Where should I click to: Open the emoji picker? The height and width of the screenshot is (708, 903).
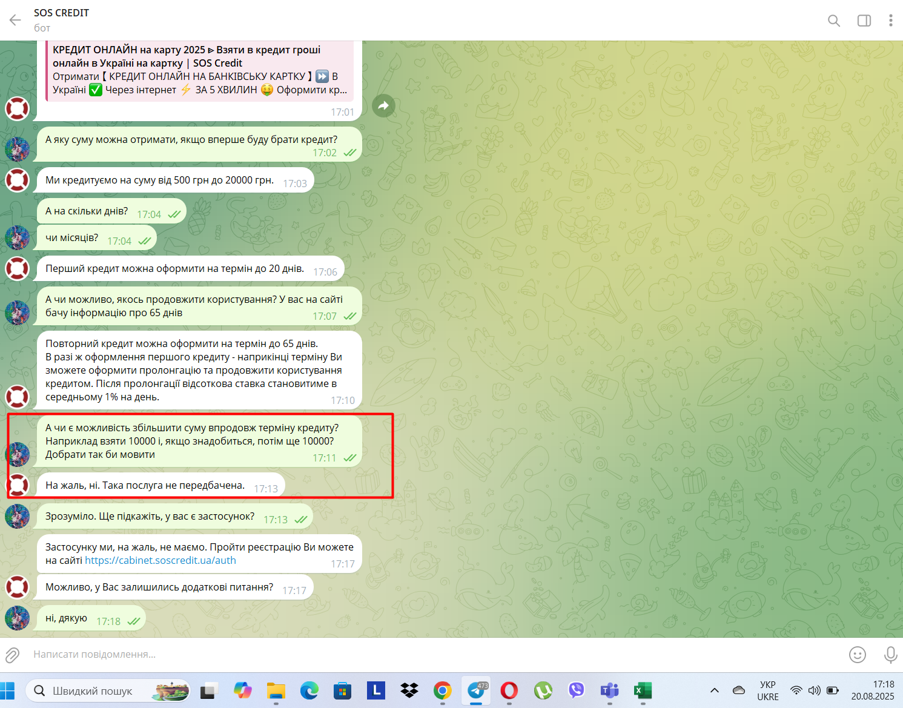pyautogui.click(x=857, y=655)
